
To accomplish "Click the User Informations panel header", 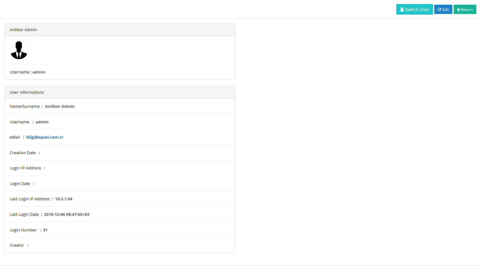I will click(x=120, y=93).
